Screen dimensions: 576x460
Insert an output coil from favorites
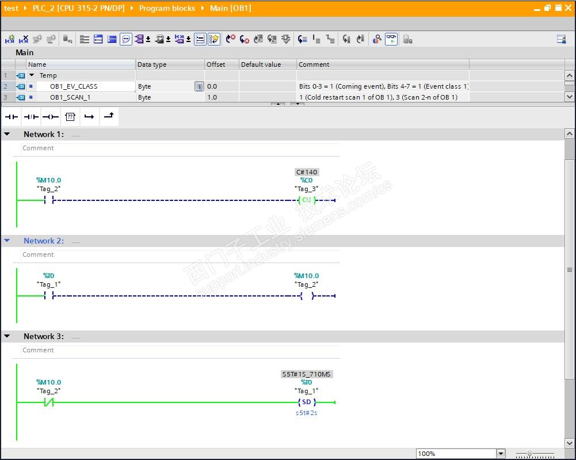click(x=50, y=117)
